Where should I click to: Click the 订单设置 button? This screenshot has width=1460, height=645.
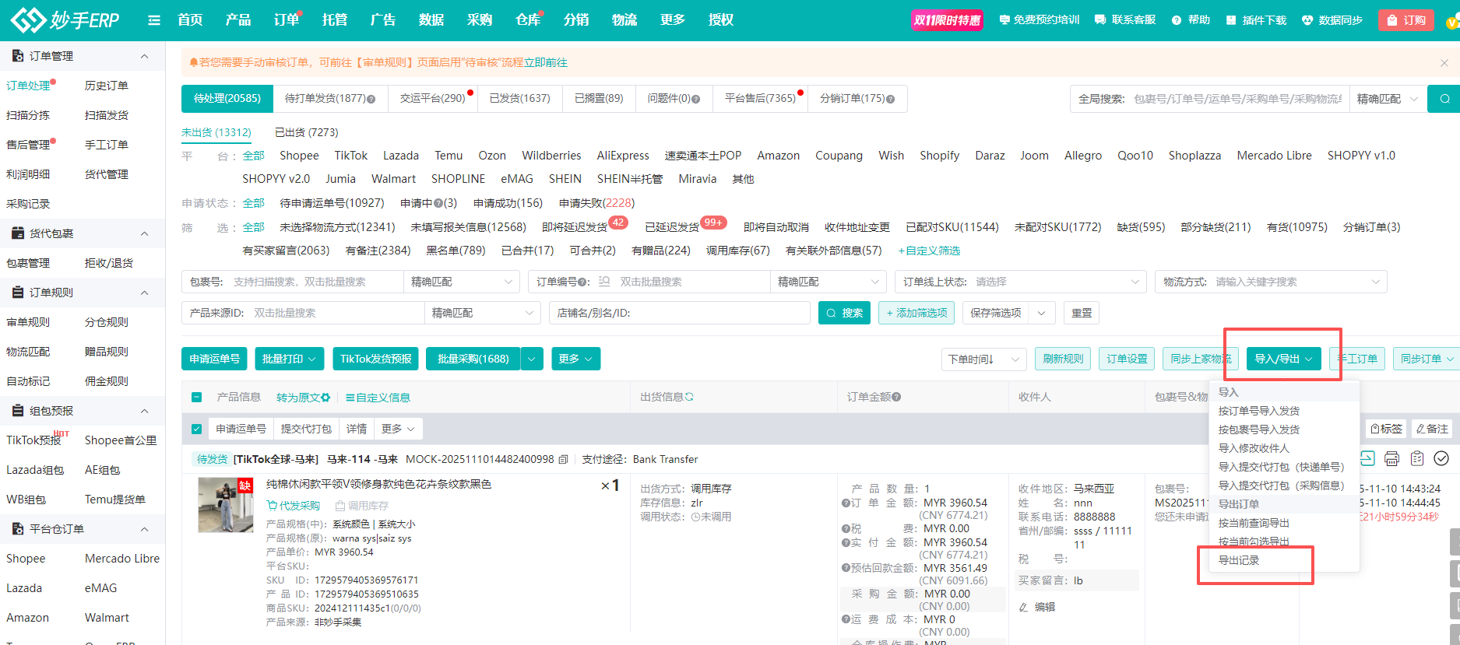coord(1127,359)
